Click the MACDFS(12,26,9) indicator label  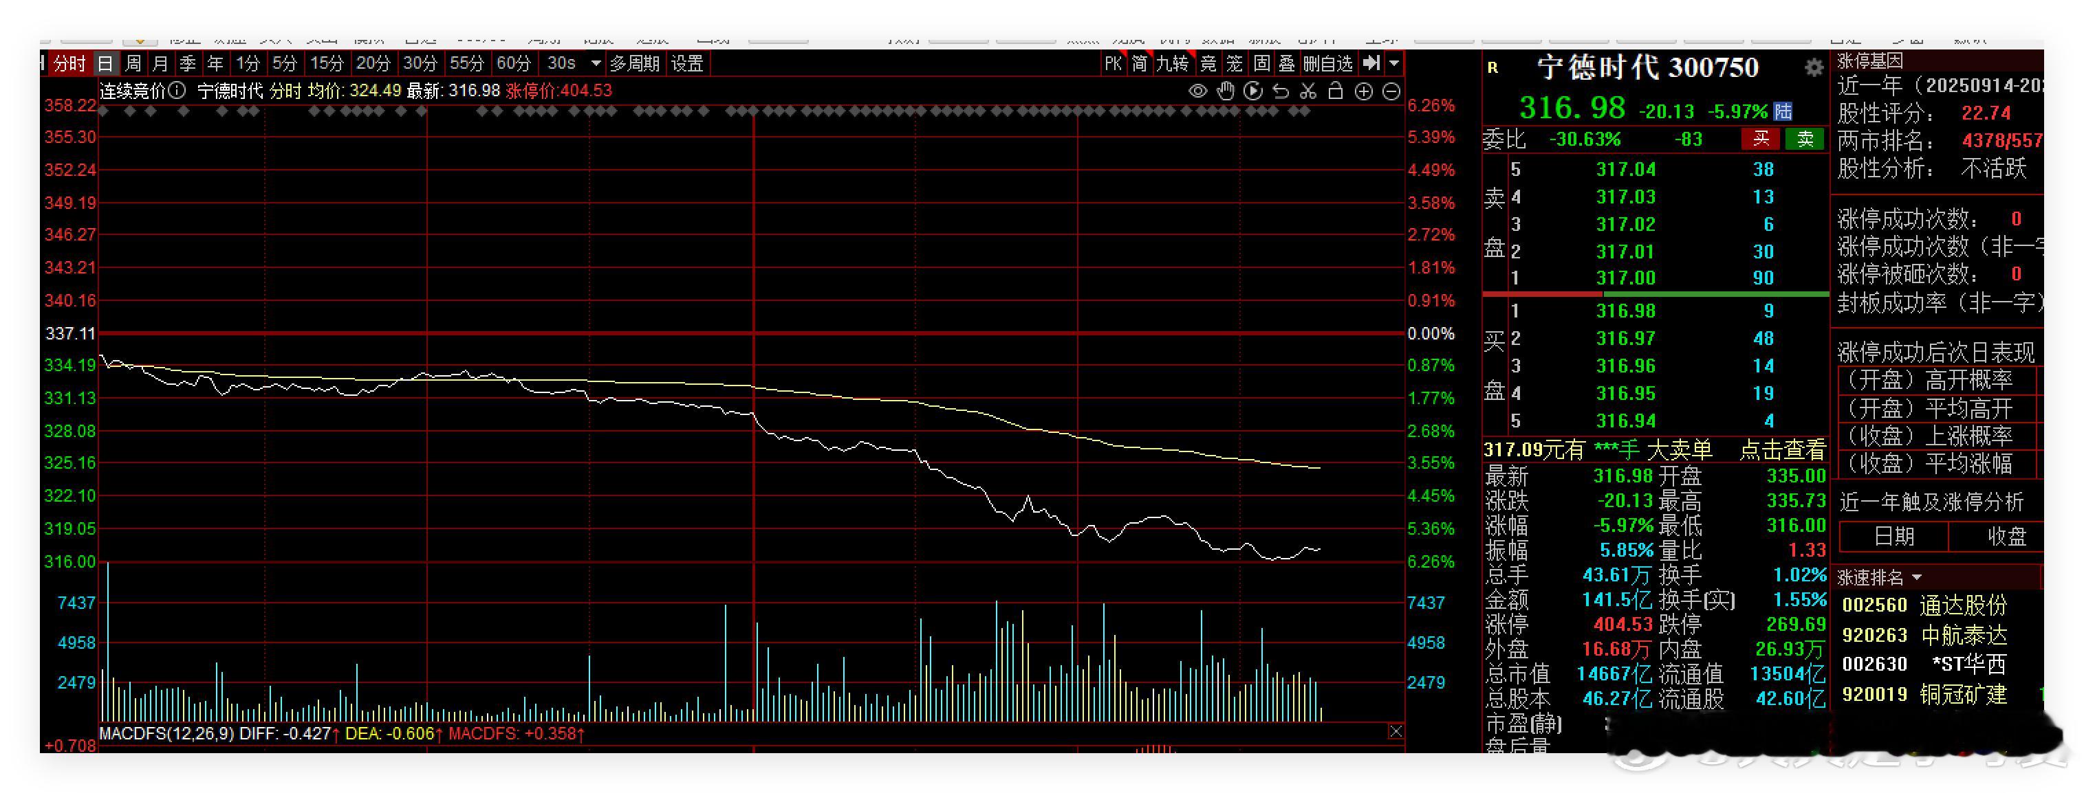click(166, 734)
